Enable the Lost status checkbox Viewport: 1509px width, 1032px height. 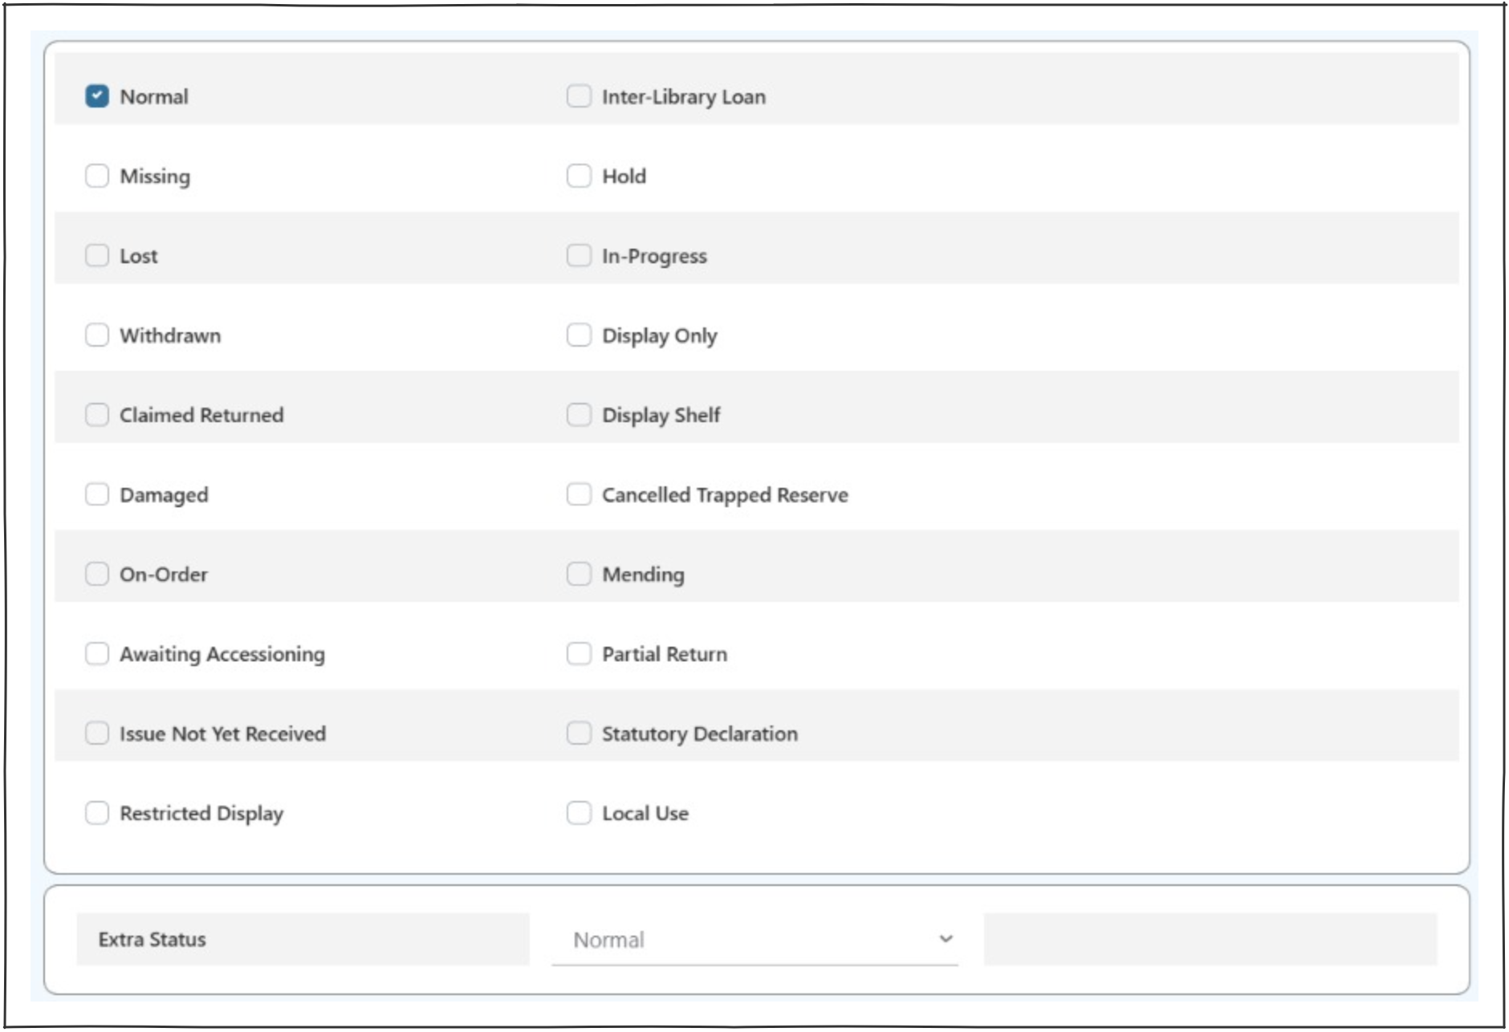click(97, 255)
